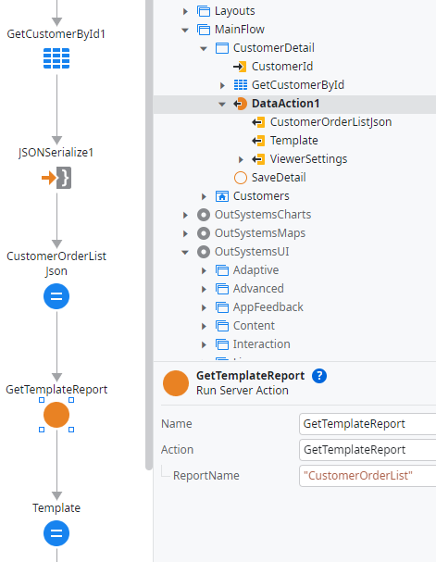Select the CustomerOrderListJson assign node icon
The image size is (436, 562).
pos(56,296)
